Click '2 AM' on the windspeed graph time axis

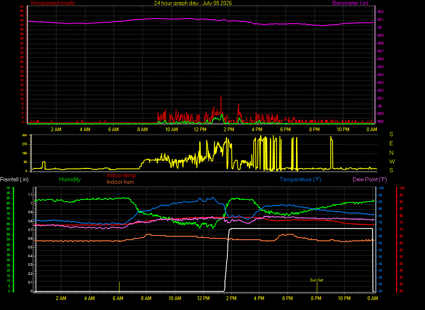[56, 130]
